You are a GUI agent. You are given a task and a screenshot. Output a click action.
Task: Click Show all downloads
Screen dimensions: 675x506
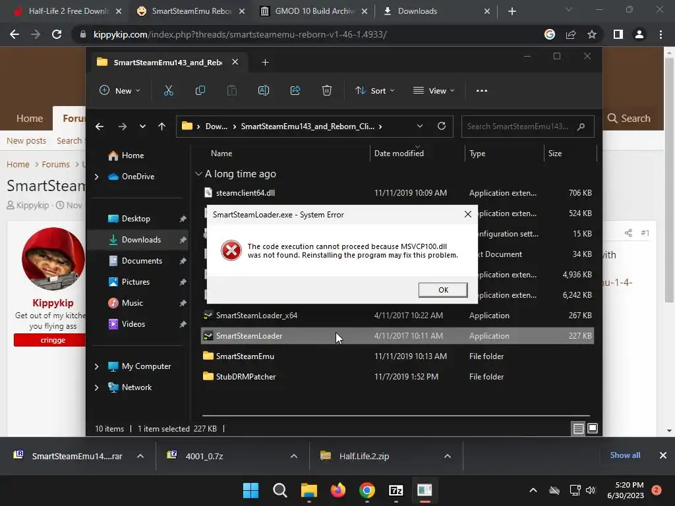pyautogui.click(x=625, y=455)
